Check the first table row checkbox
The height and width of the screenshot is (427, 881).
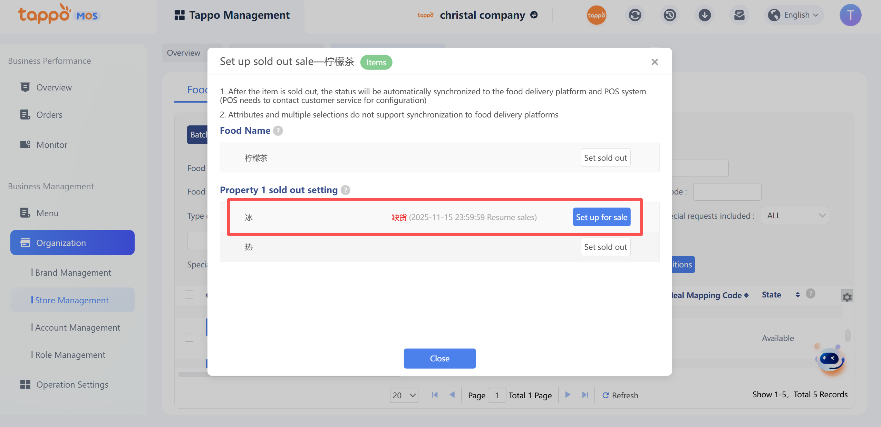pyautogui.click(x=189, y=337)
